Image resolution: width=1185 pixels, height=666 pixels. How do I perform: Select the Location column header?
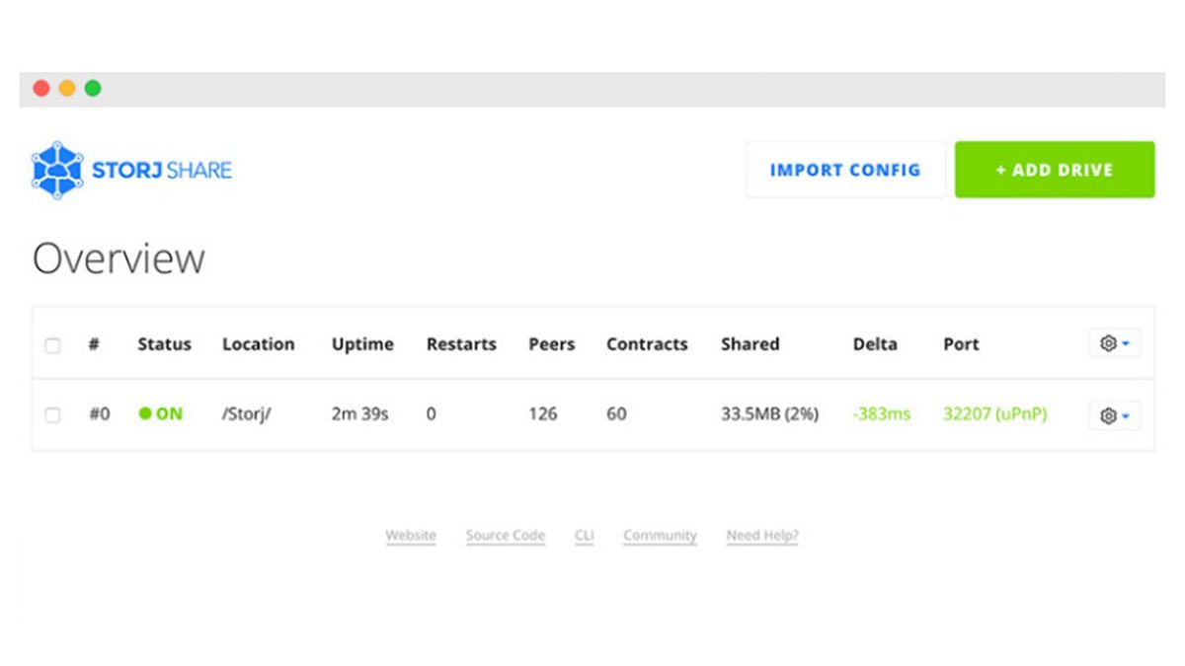259,343
